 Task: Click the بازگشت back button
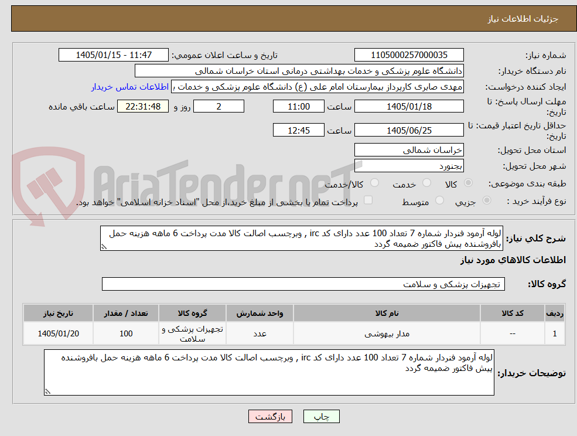click(x=270, y=417)
